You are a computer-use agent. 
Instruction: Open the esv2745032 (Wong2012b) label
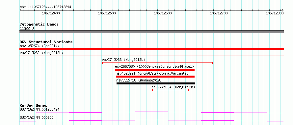pyautogui.click(x=41, y=53)
